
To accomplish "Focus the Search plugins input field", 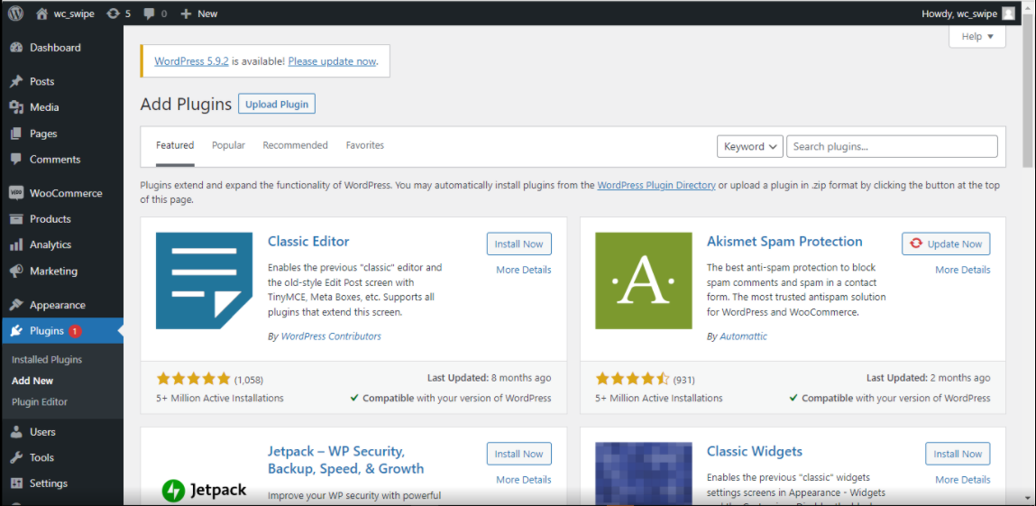I will [x=892, y=147].
